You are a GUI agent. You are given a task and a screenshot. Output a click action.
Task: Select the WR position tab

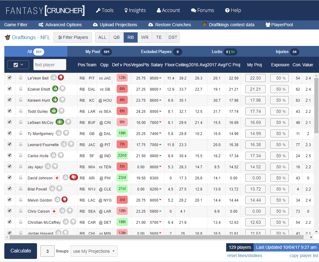click(x=145, y=37)
